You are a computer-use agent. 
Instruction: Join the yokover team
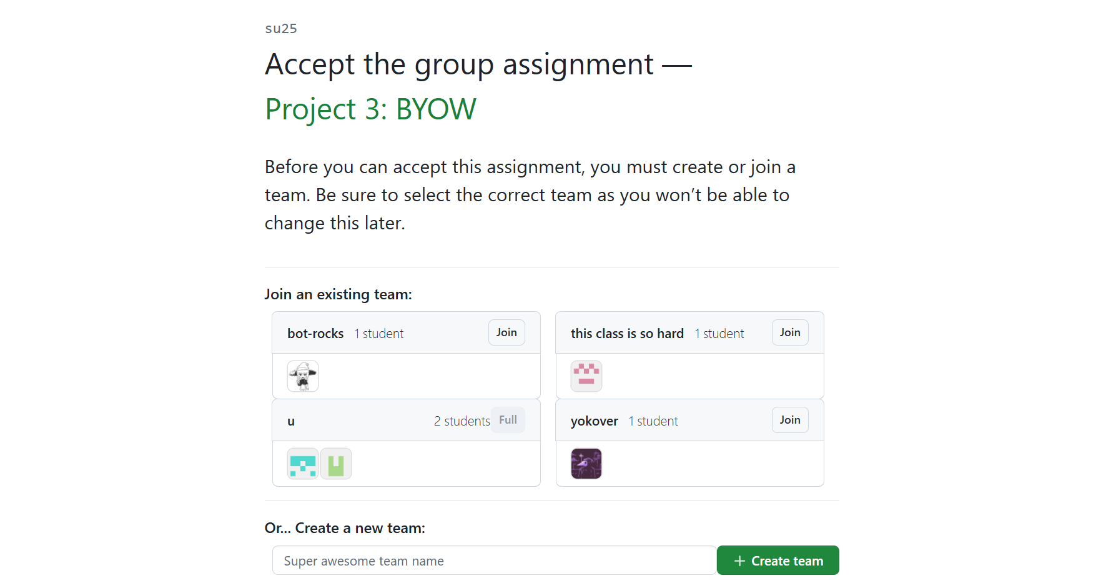click(789, 419)
